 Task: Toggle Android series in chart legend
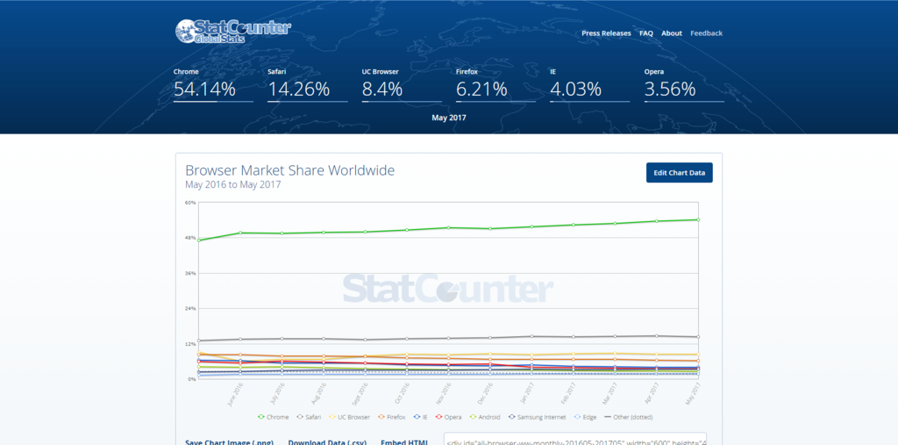point(484,417)
